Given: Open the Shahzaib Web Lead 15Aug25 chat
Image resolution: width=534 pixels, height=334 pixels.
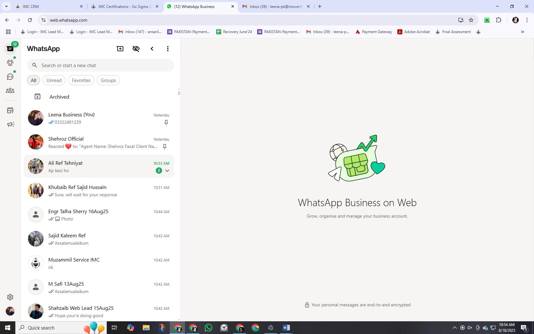Looking at the screenshot, I should [x=99, y=311].
